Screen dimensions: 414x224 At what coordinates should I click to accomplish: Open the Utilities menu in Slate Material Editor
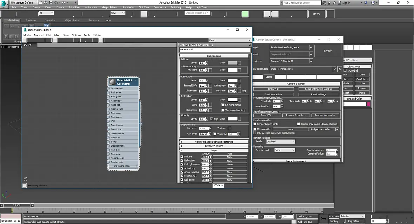tap(97, 35)
